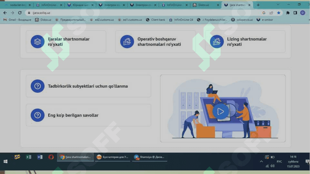The image size is (310, 174).
Task: Click the question icon for Tadbirkorlik subyektlari qo'llanma
Action: pos(37,86)
